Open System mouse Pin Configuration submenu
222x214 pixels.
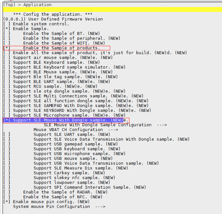[x=59, y=207]
